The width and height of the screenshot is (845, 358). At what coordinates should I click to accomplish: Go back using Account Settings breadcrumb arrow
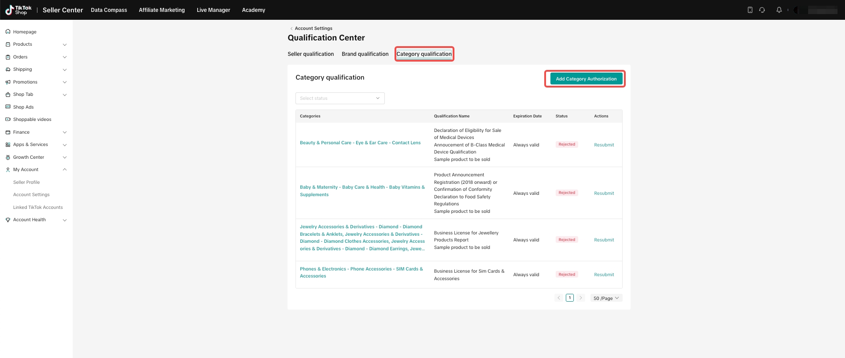tap(292, 29)
